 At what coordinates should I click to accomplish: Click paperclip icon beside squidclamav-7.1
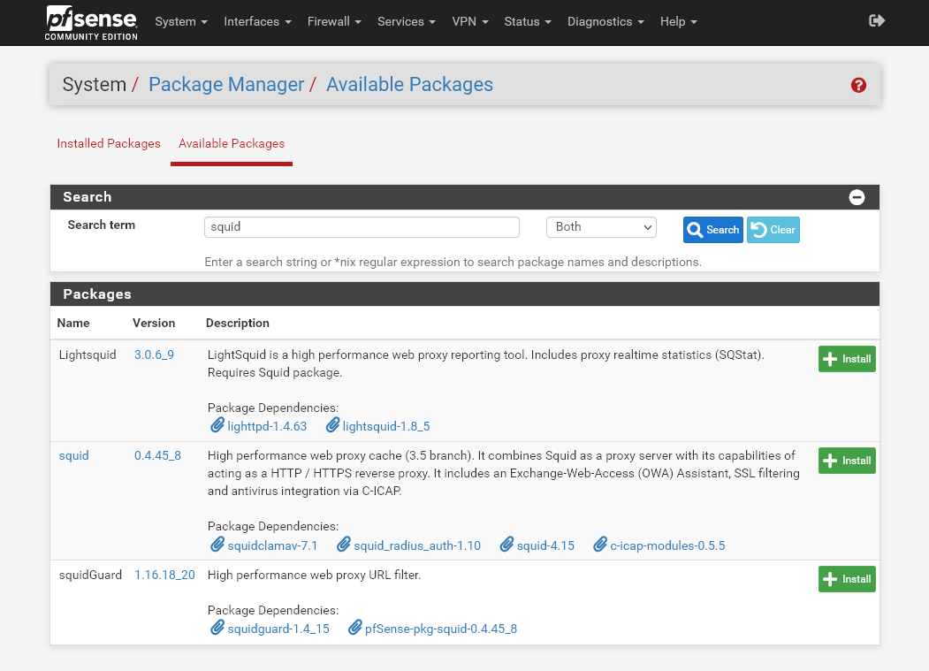pos(217,545)
